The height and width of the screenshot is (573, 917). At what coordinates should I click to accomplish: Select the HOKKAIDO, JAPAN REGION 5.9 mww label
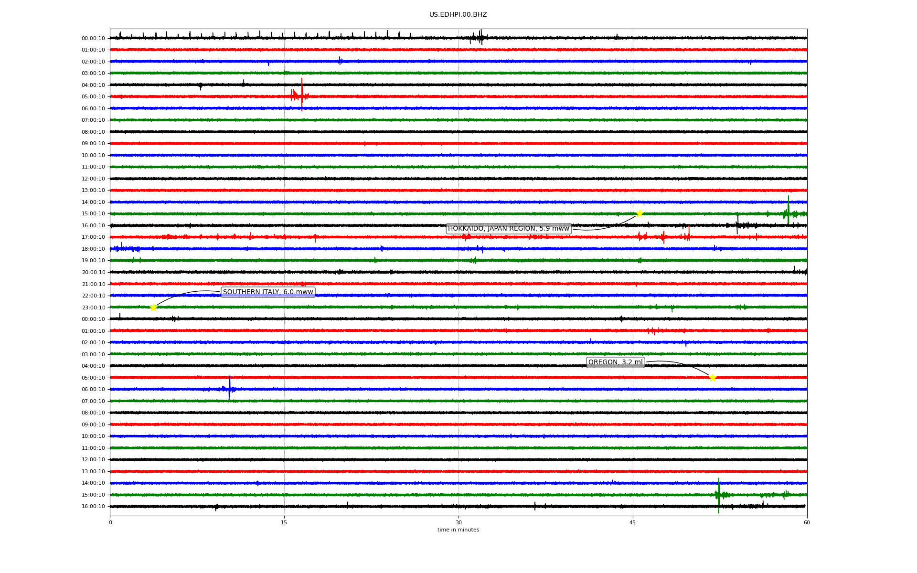508,229
